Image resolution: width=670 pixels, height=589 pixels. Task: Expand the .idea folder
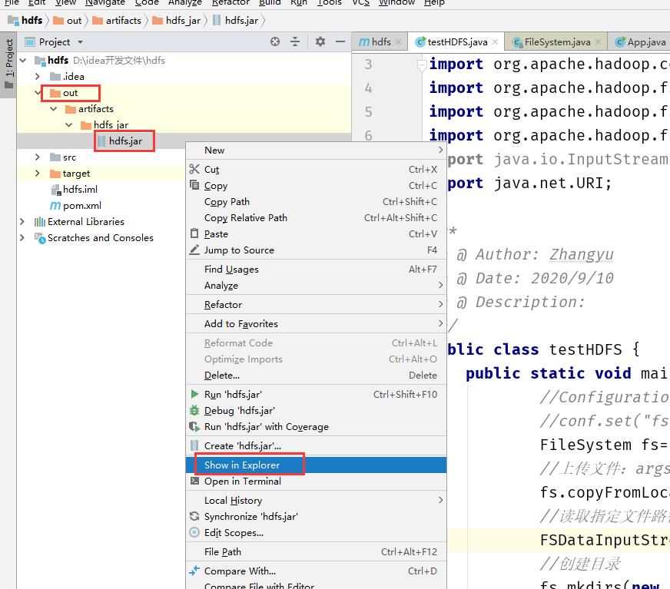coord(38,77)
